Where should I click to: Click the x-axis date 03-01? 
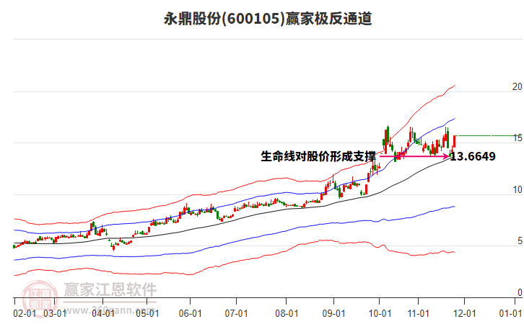(x=55, y=314)
